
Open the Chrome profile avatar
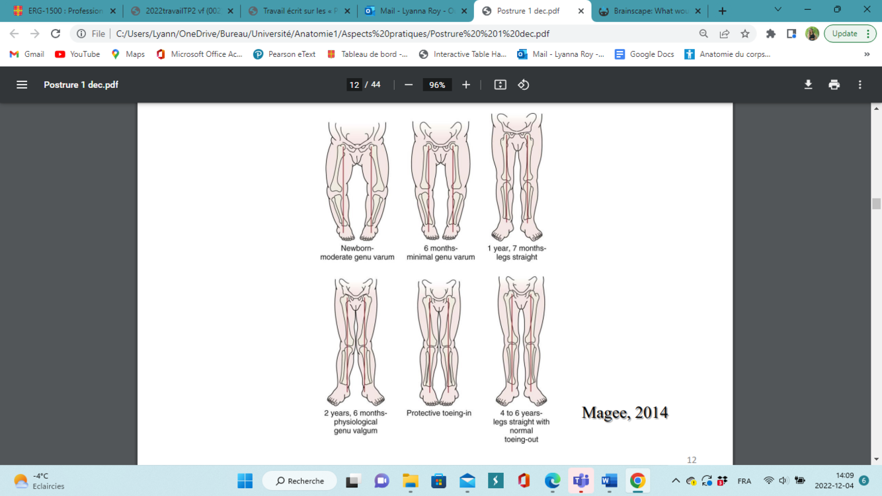click(812, 34)
